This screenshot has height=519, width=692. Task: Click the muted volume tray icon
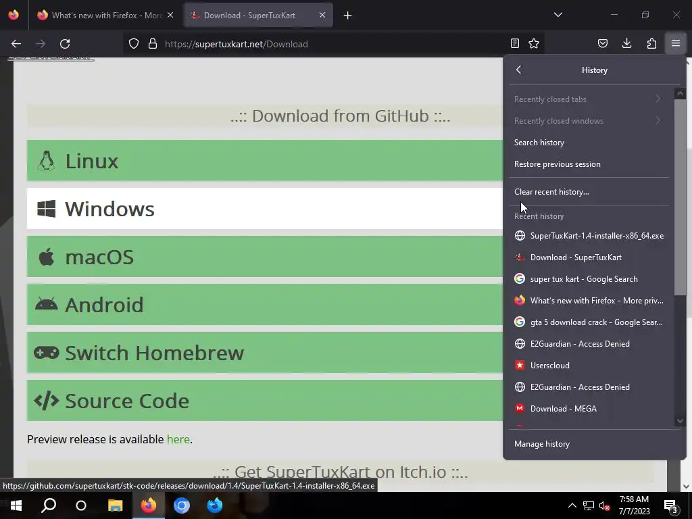tap(604, 505)
